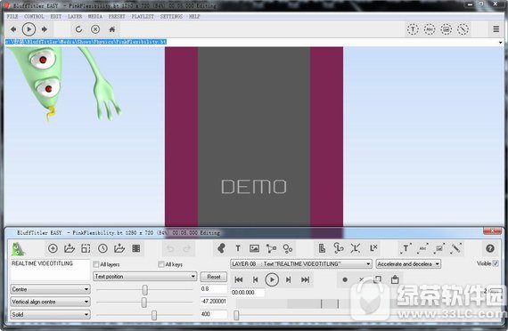Click the dashed-circle wand icon at top right
The image size is (508, 331).
463,29
